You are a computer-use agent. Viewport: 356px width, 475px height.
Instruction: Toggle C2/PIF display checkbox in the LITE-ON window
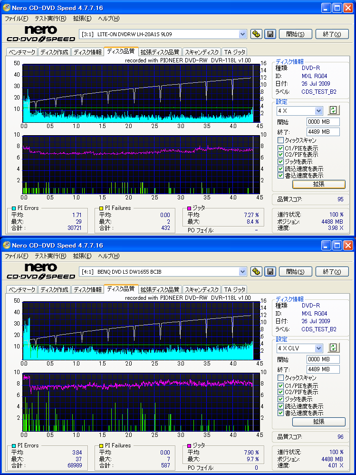point(280,155)
